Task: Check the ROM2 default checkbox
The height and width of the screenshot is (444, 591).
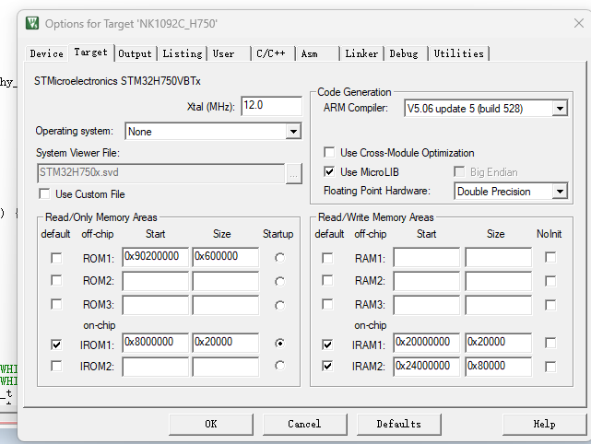Action: (x=56, y=281)
